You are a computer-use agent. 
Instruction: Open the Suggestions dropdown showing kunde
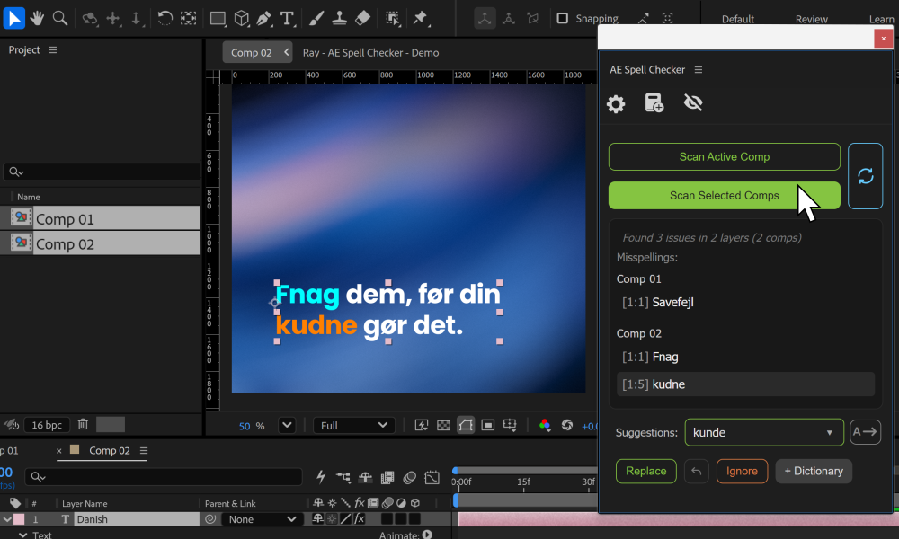[x=763, y=432]
